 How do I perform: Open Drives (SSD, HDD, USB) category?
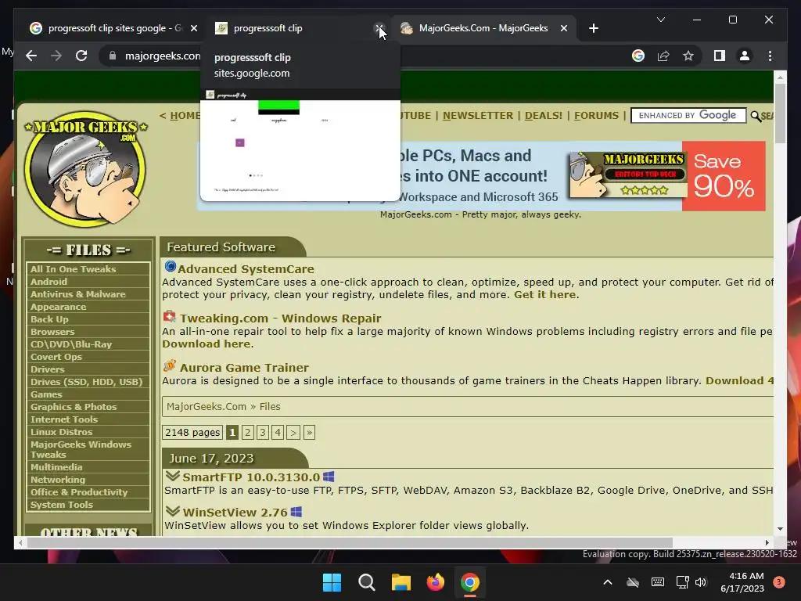click(86, 382)
